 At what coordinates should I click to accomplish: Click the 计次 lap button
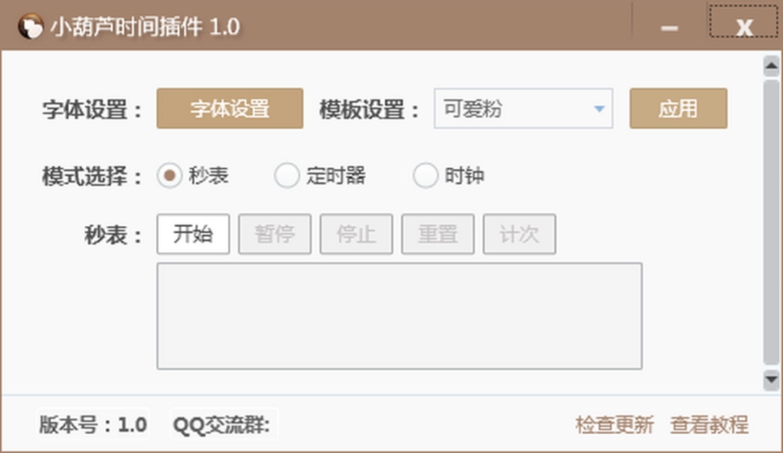coord(519,234)
